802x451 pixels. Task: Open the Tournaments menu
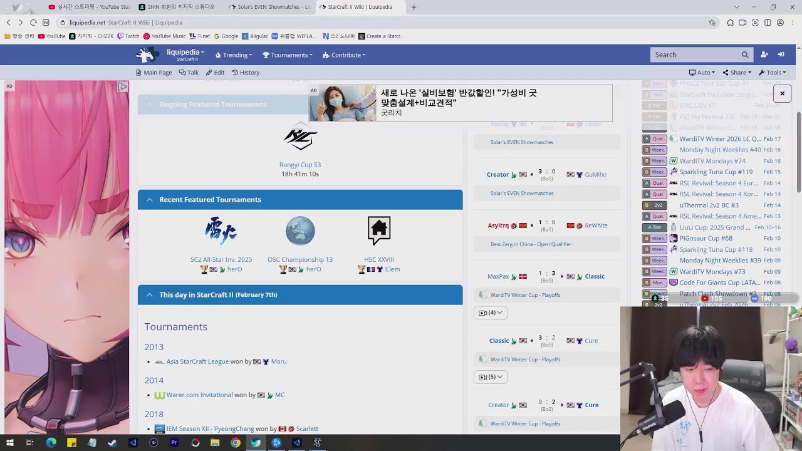tap(288, 55)
